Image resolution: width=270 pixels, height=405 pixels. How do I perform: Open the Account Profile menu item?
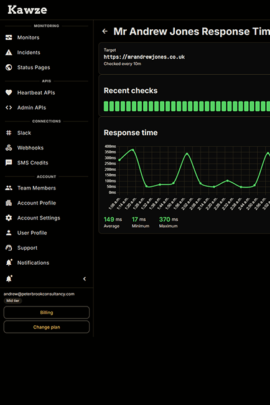point(47,203)
